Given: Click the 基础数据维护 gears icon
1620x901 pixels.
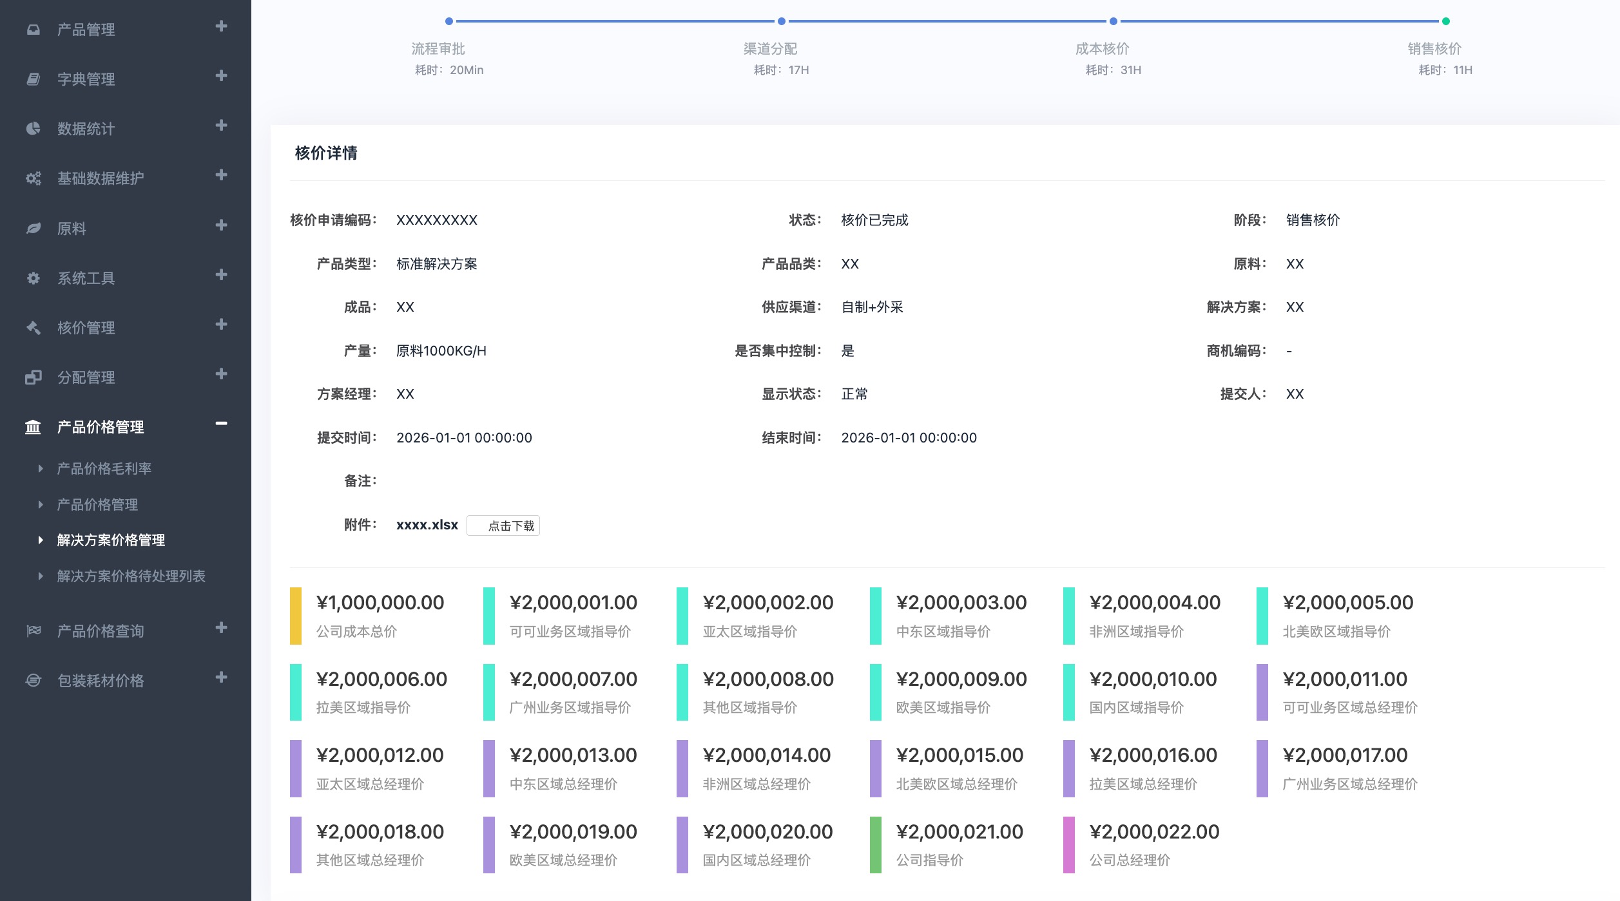Looking at the screenshot, I should (x=33, y=178).
